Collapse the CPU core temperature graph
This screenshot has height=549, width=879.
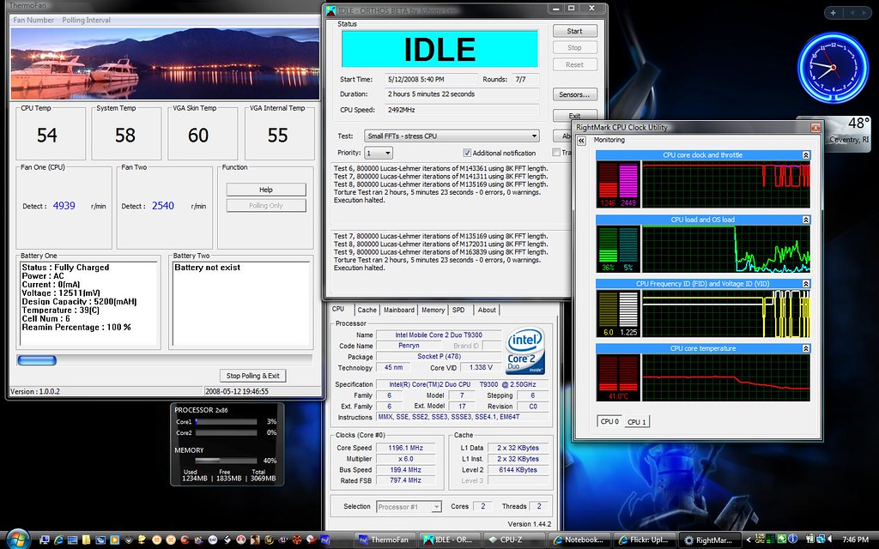point(805,348)
